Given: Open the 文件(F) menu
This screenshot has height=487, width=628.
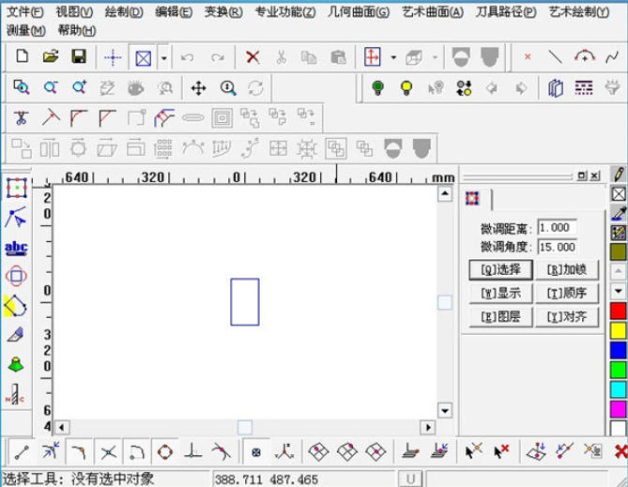Looking at the screenshot, I should coord(25,12).
